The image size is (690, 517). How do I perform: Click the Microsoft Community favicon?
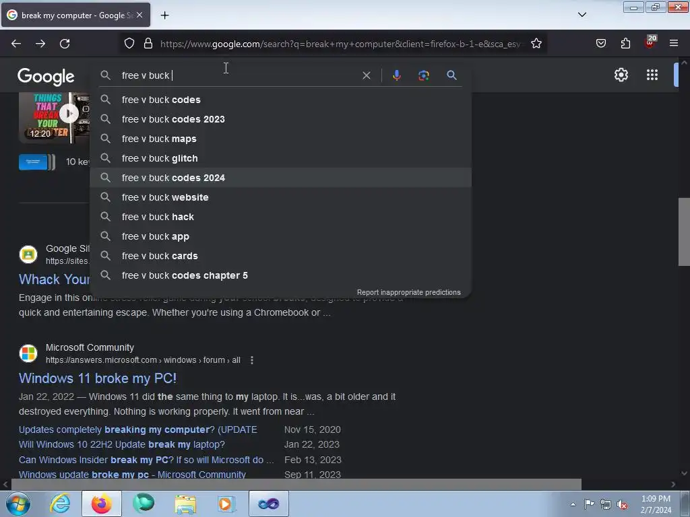pyautogui.click(x=28, y=353)
